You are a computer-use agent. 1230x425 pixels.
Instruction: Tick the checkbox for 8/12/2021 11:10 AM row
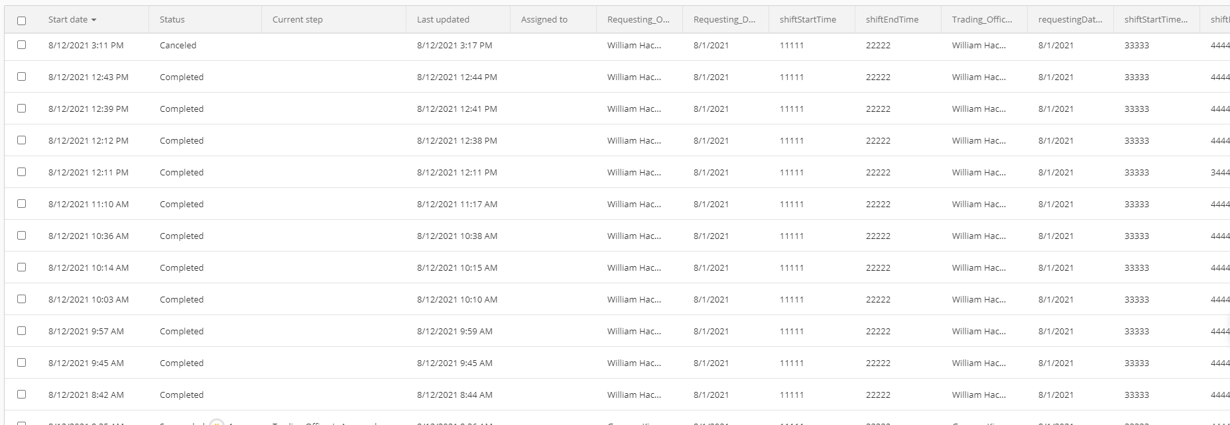22,204
